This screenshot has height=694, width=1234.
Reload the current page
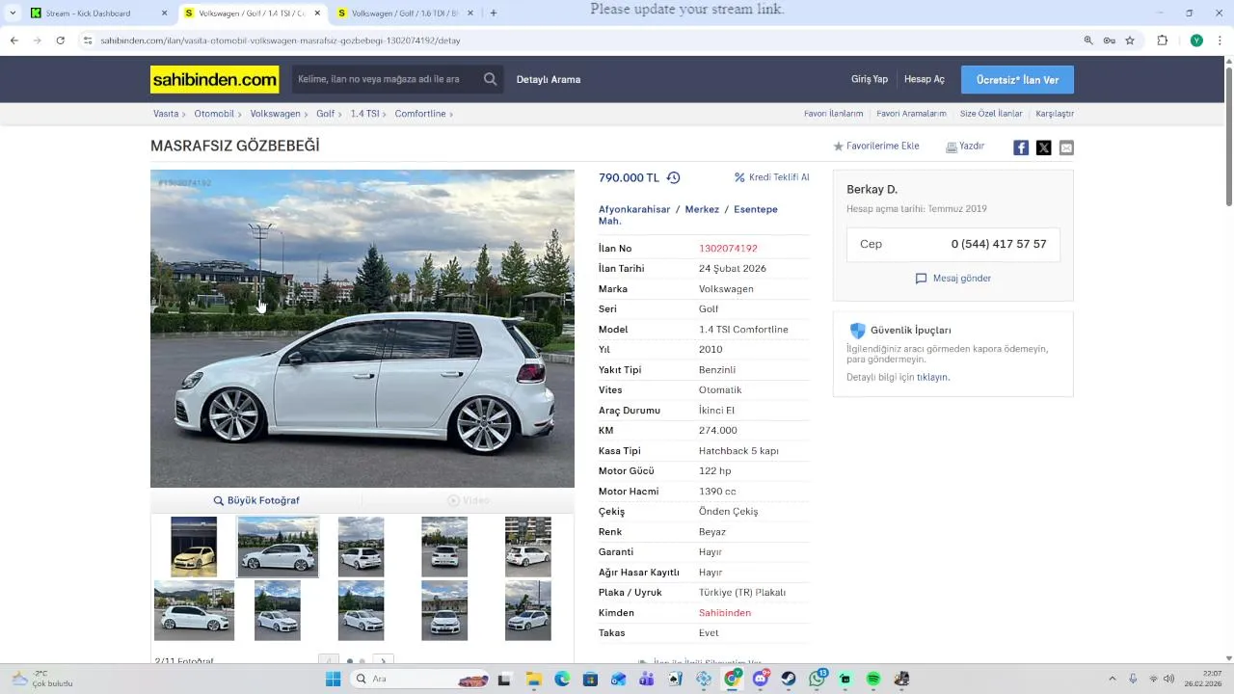pyautogui.click(x=60, y=40)
